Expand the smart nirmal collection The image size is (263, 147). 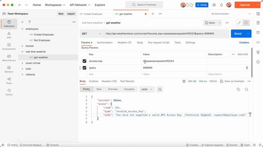tap(22, 63)
